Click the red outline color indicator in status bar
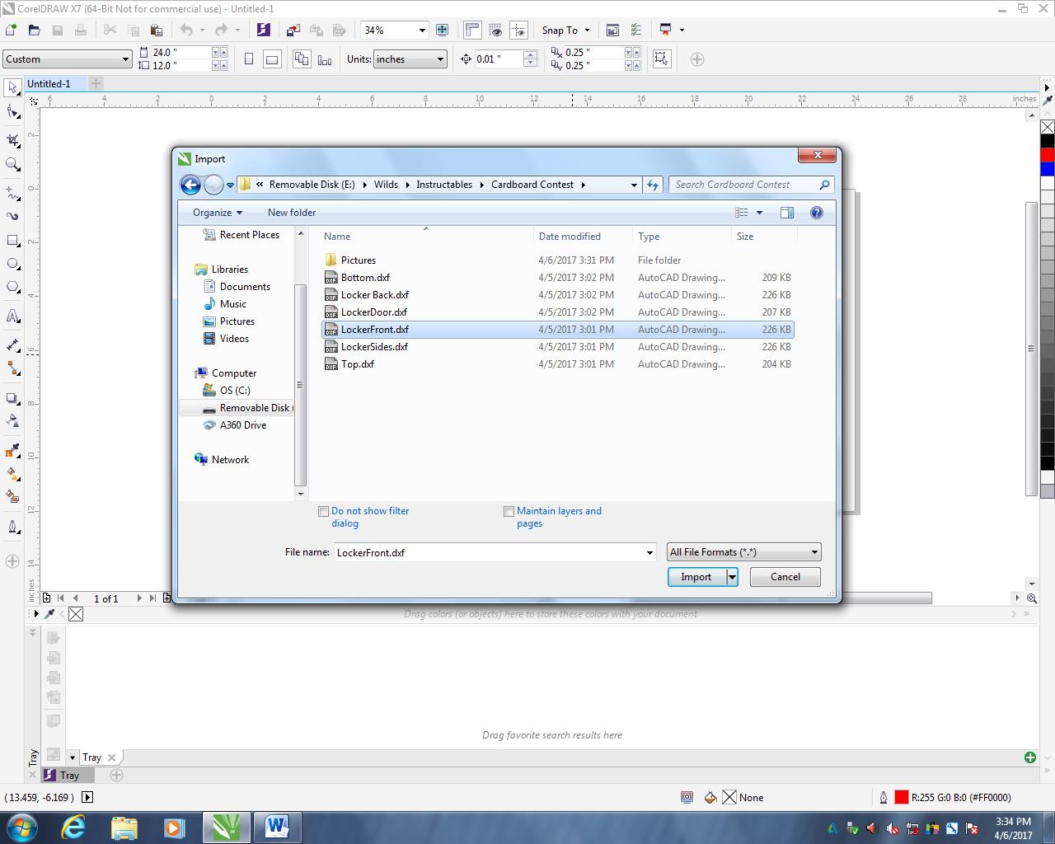 [x=902, y=797]
